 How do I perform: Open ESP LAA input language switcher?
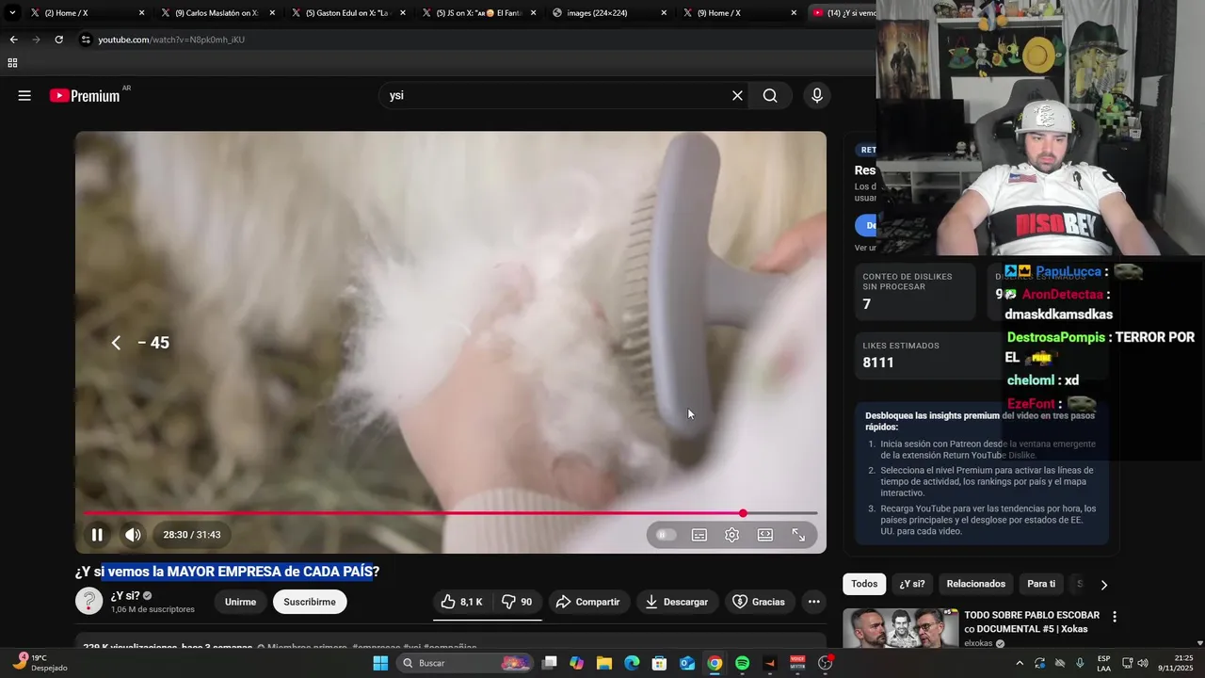point(1104,663)
